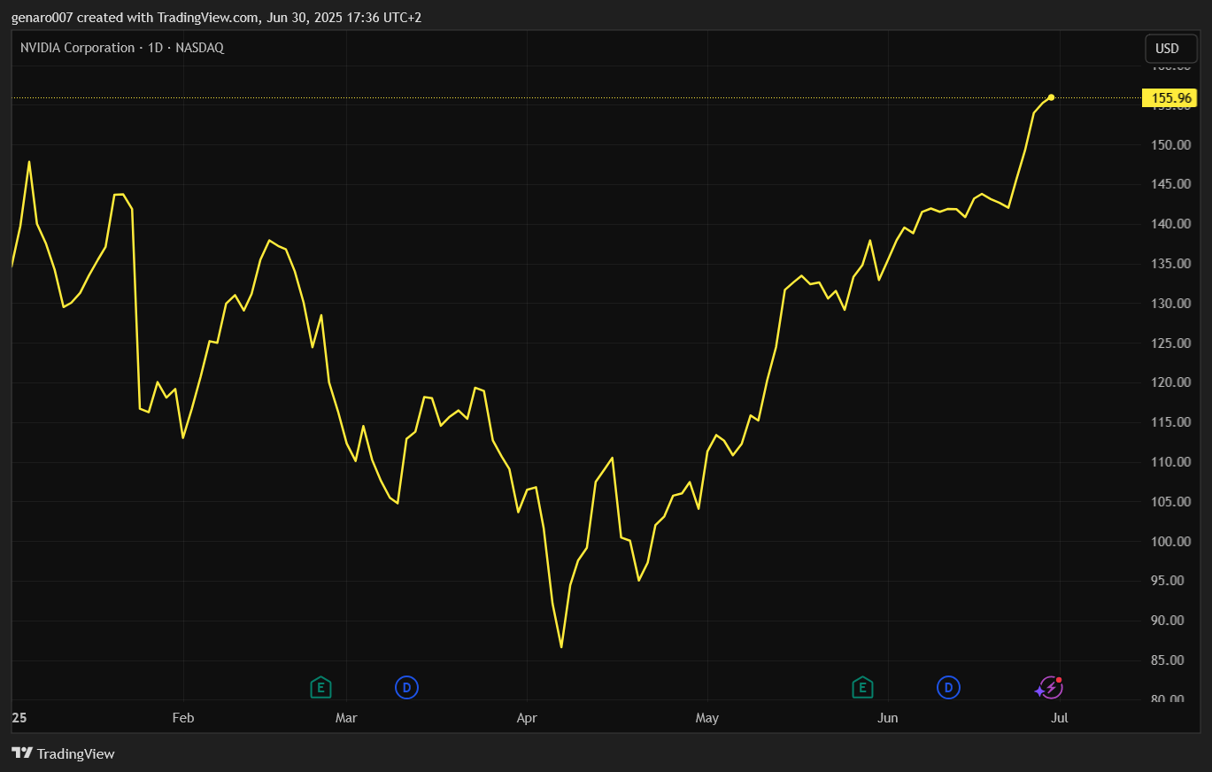Click the dividend D marker near March
The width and height of the screenshot is (1212, 772).
click(x=406, y=687)
